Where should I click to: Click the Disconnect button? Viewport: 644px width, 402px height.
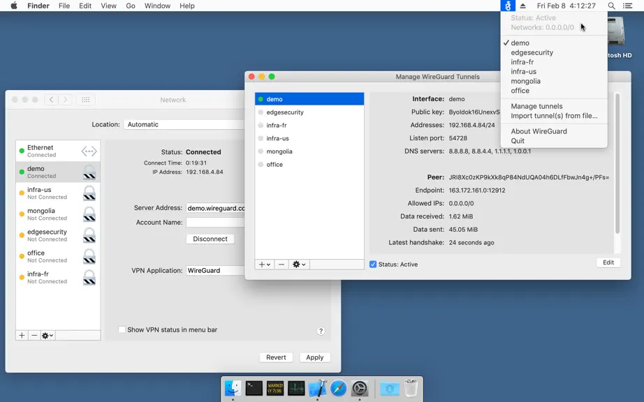point(210,239)
